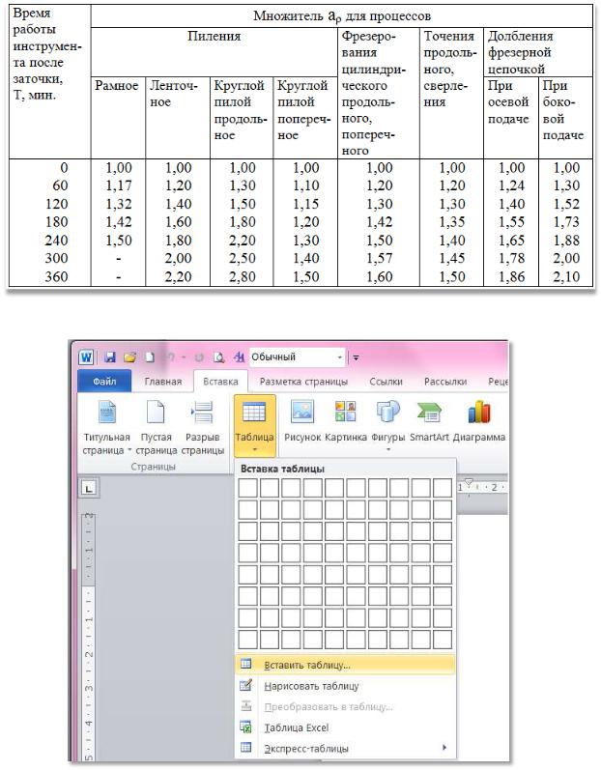Switch to Разметка страницы tab

[x=303, y=381]
